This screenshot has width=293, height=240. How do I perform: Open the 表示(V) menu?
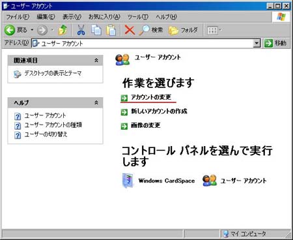click(72, 17)
